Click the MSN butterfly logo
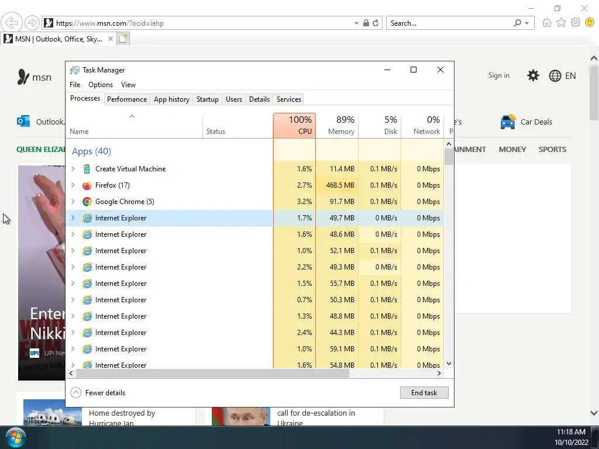599x449 pixels. [23, 77]
